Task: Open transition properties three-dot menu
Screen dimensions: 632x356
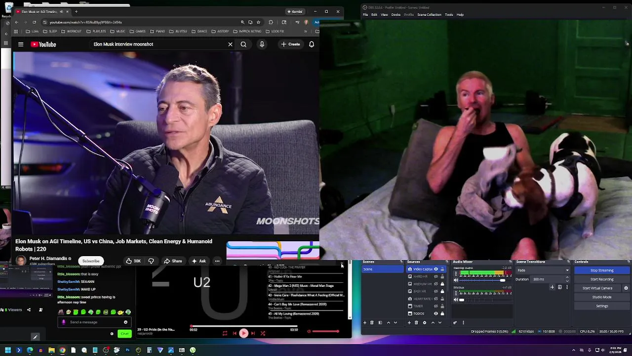Action: pos(567,287)
